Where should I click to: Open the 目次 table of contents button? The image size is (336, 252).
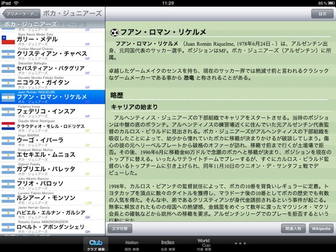click(x=322, y=14)
